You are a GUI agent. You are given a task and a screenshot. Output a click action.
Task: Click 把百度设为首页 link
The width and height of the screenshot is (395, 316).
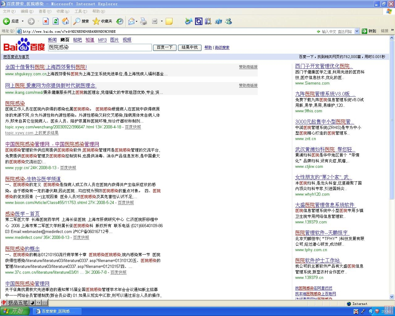[16, 57]
